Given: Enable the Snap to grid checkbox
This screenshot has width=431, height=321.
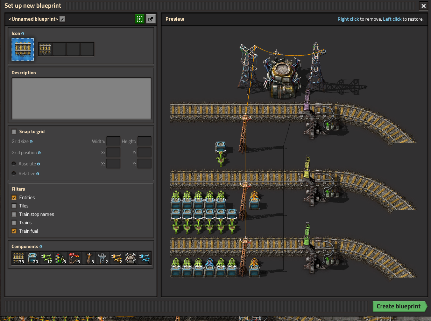Looking at the screenshot, I should pos(14,132).
